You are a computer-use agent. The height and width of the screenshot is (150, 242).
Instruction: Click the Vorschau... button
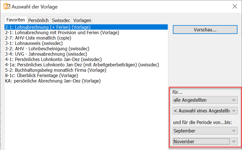click(x=205, y=30)
